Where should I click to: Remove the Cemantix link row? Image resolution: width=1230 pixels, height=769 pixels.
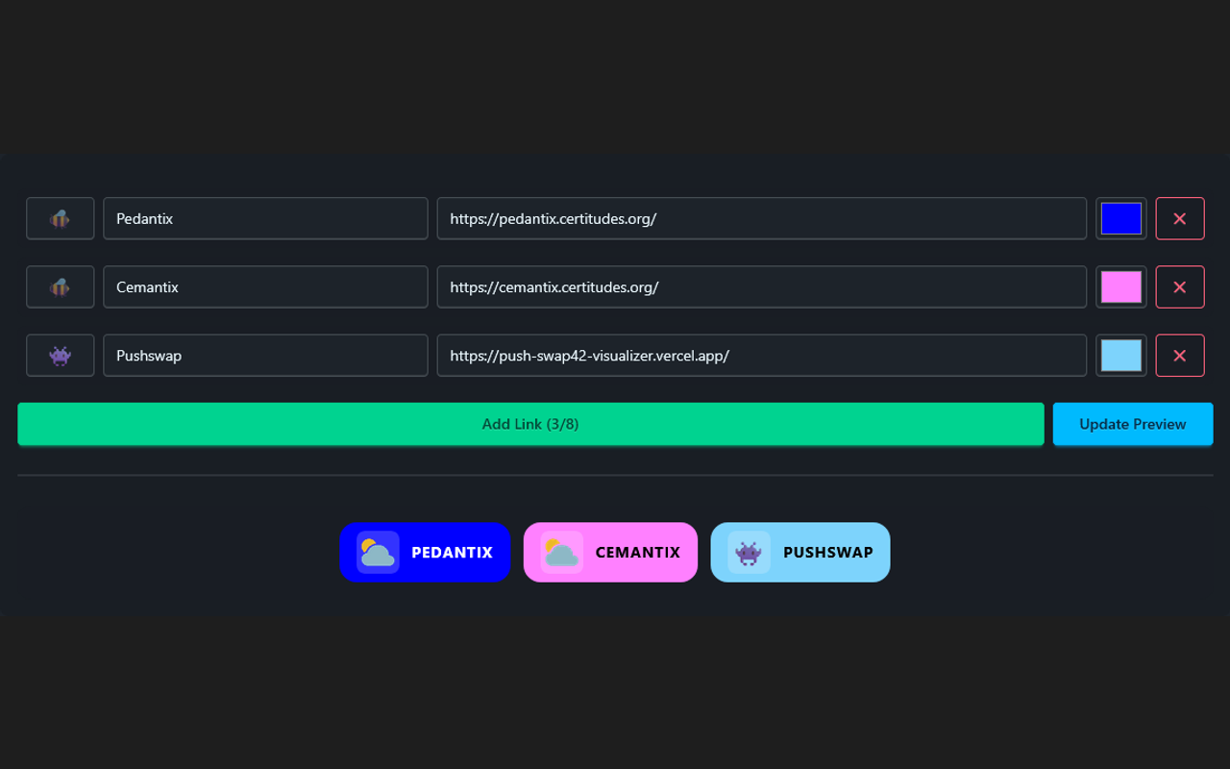click(1180, 286)
